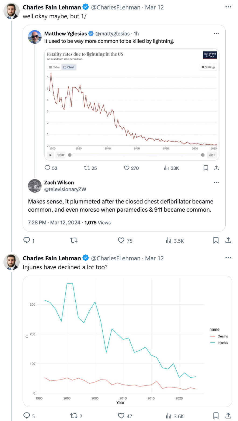Reply to the first Charles Lehman tweet
This screenshot has height=421, width=238.
point(27,240)
